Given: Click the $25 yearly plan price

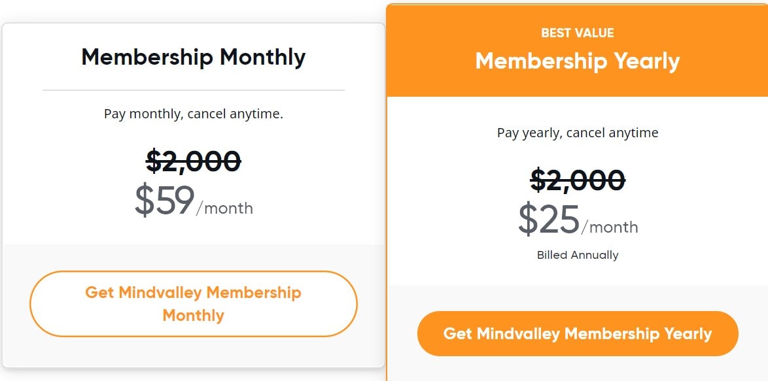Looking at the screenshot, I should (x=548, y=220).
